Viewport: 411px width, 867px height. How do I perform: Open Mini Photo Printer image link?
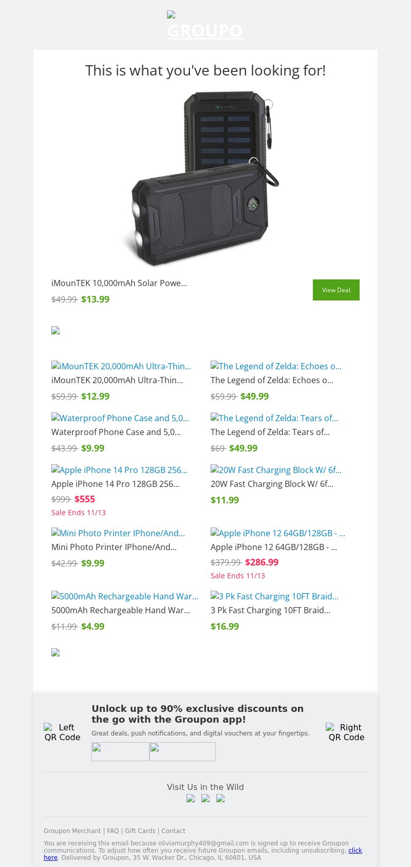118,533
